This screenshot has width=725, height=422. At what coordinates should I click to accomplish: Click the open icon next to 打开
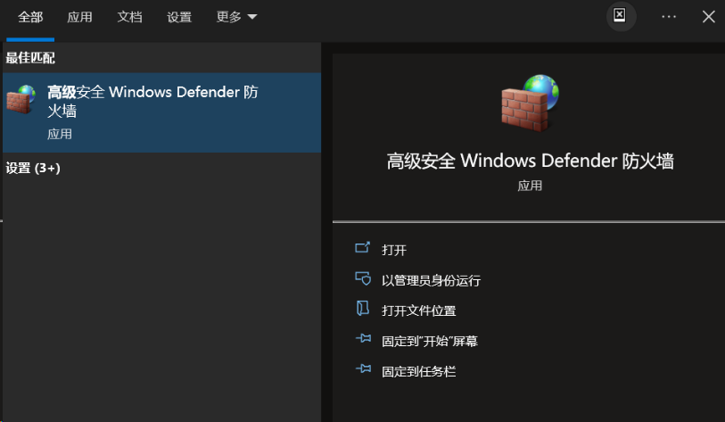coord(362,248)
